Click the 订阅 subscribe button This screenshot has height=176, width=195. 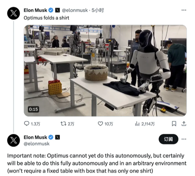[168, 139]
